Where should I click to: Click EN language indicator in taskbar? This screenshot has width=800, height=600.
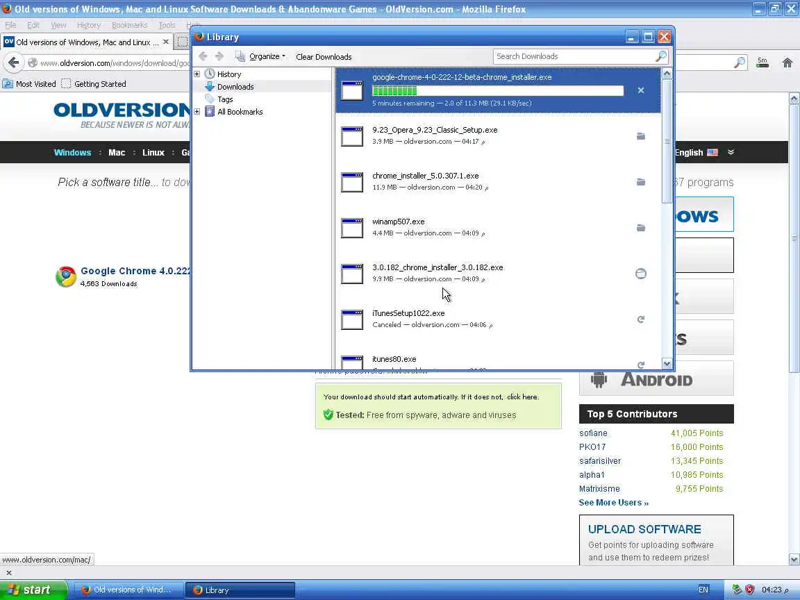[x=703, y=590]
